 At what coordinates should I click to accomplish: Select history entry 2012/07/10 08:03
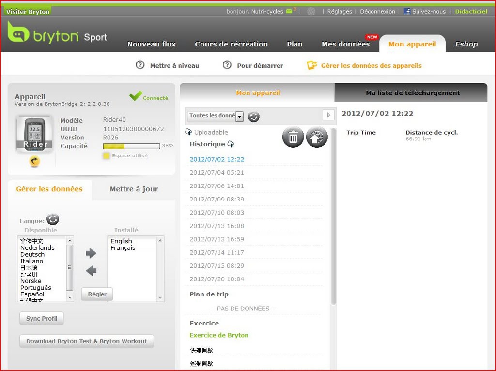pos(217,213)
